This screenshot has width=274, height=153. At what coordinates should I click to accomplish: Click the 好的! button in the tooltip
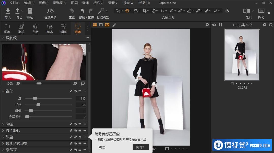(141, 147)
